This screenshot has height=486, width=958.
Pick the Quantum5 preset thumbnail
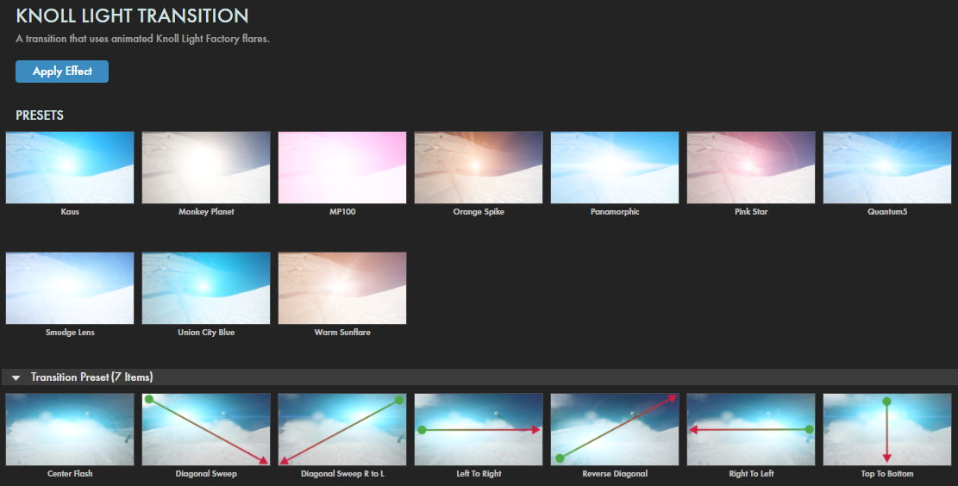tap(887, 167)
